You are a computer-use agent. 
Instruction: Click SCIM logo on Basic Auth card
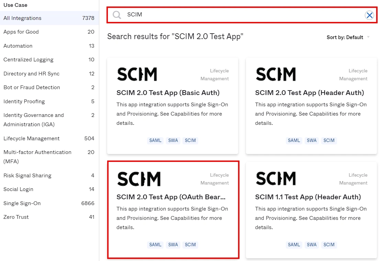coord(137,74)
